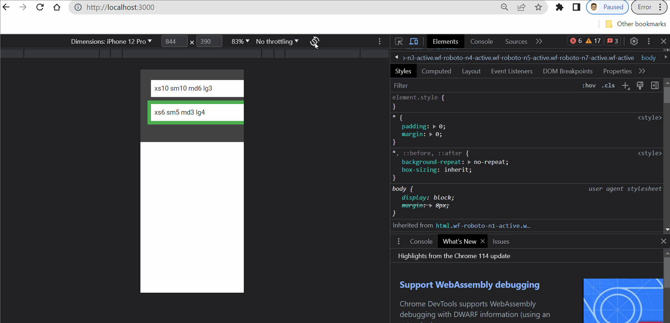The image size is (670, 323).
Task: Switch to the Elements panel
Action: point(445,41)
